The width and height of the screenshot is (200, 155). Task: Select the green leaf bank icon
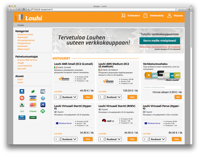click(x=33, y=91)
